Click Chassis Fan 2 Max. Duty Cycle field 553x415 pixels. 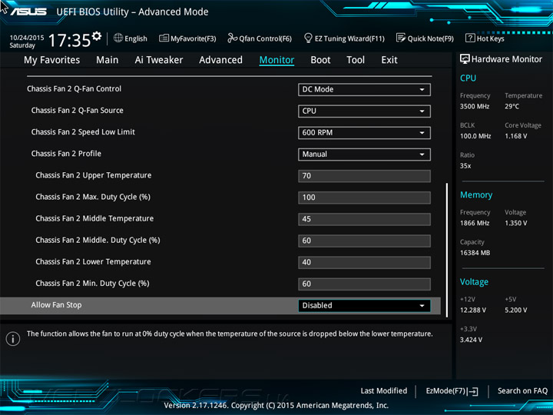pyautogui.click(x=364, y=198)
